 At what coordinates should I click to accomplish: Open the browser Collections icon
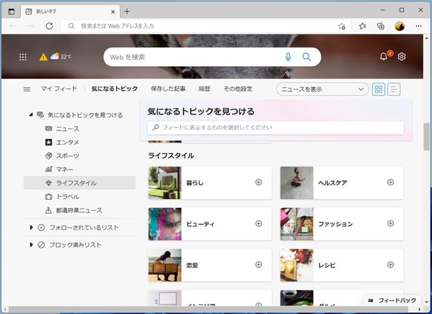point(381,26)
